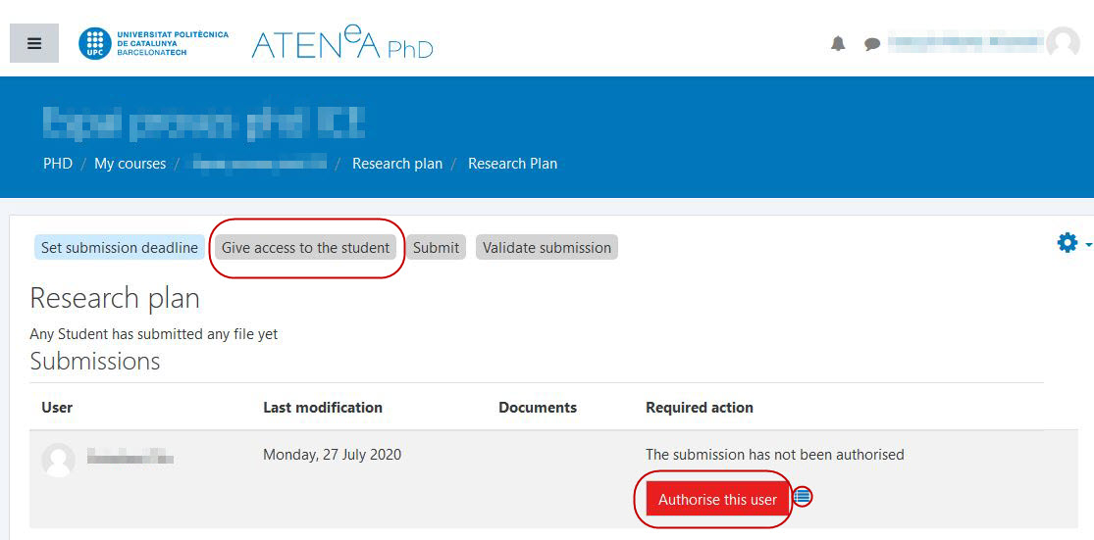
Task: Open the hamburger side menu
Action: pyautogui.click(x=34, y=43)
